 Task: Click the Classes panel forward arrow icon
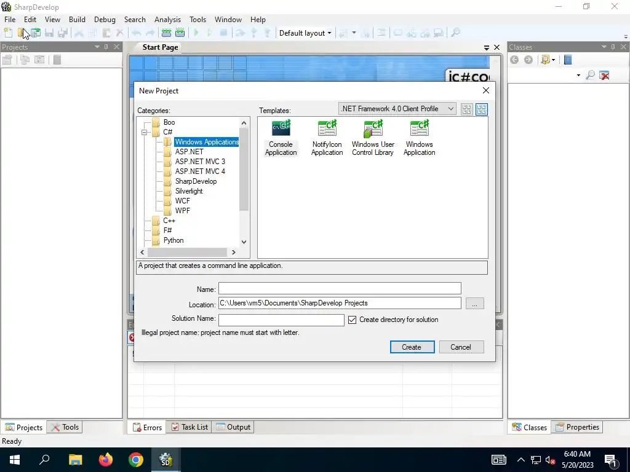click(528, 60)
